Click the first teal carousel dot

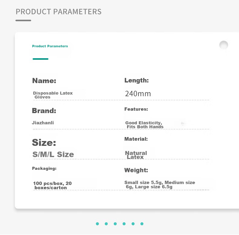coord(97,224)
